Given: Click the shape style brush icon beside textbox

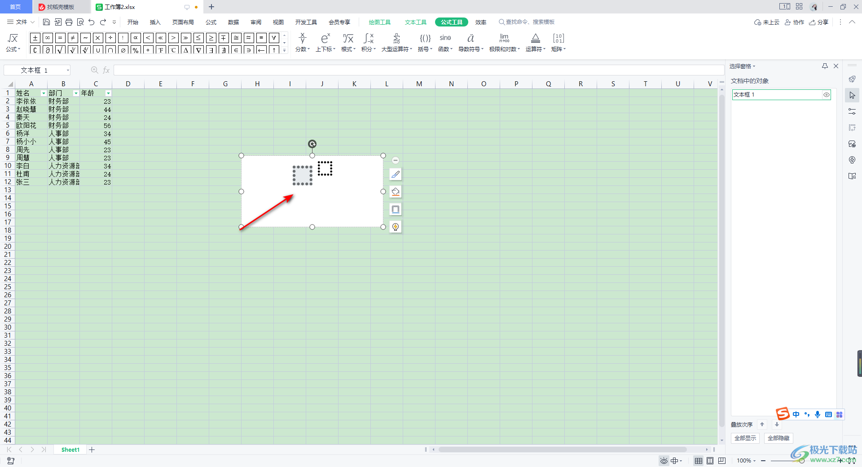Looking at the screenshot, I should coord(396,174).
